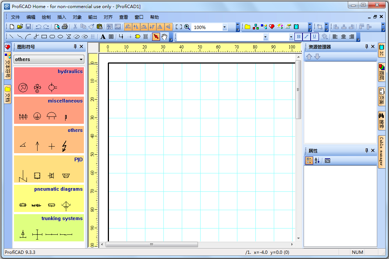The image size is (389, 259).
Task: Expand the zoom toolbar overflow chevron
Action: click(x=238, y=27)
